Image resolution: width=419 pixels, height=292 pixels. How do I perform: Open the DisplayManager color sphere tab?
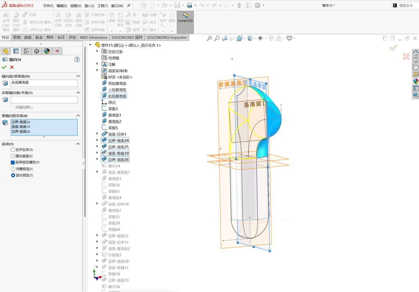coord(47,51)
